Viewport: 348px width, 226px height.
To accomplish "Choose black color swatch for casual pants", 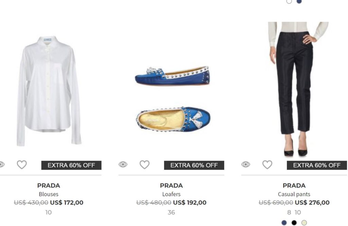I will tap(294, 223).
